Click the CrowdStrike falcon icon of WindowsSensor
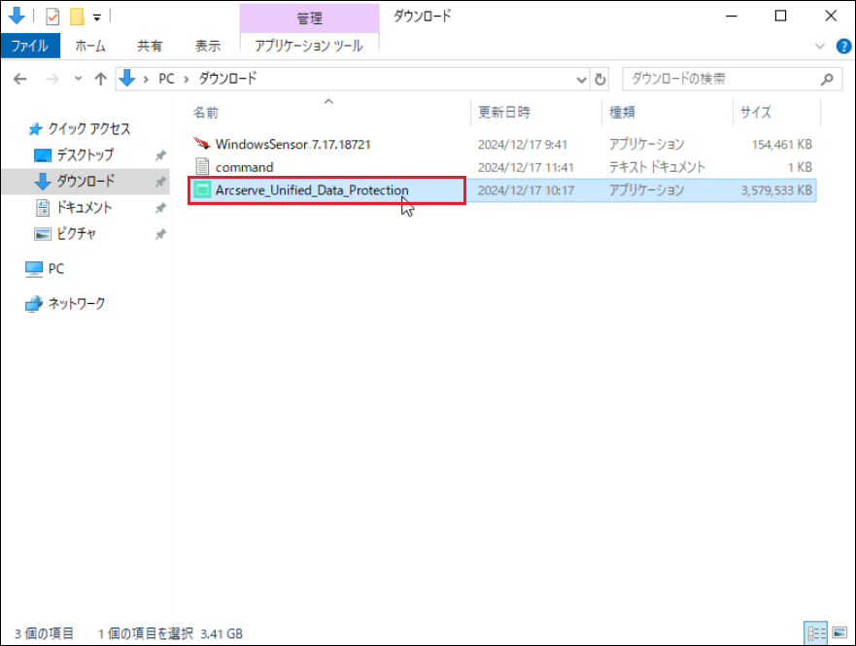 tap(202, 144)
